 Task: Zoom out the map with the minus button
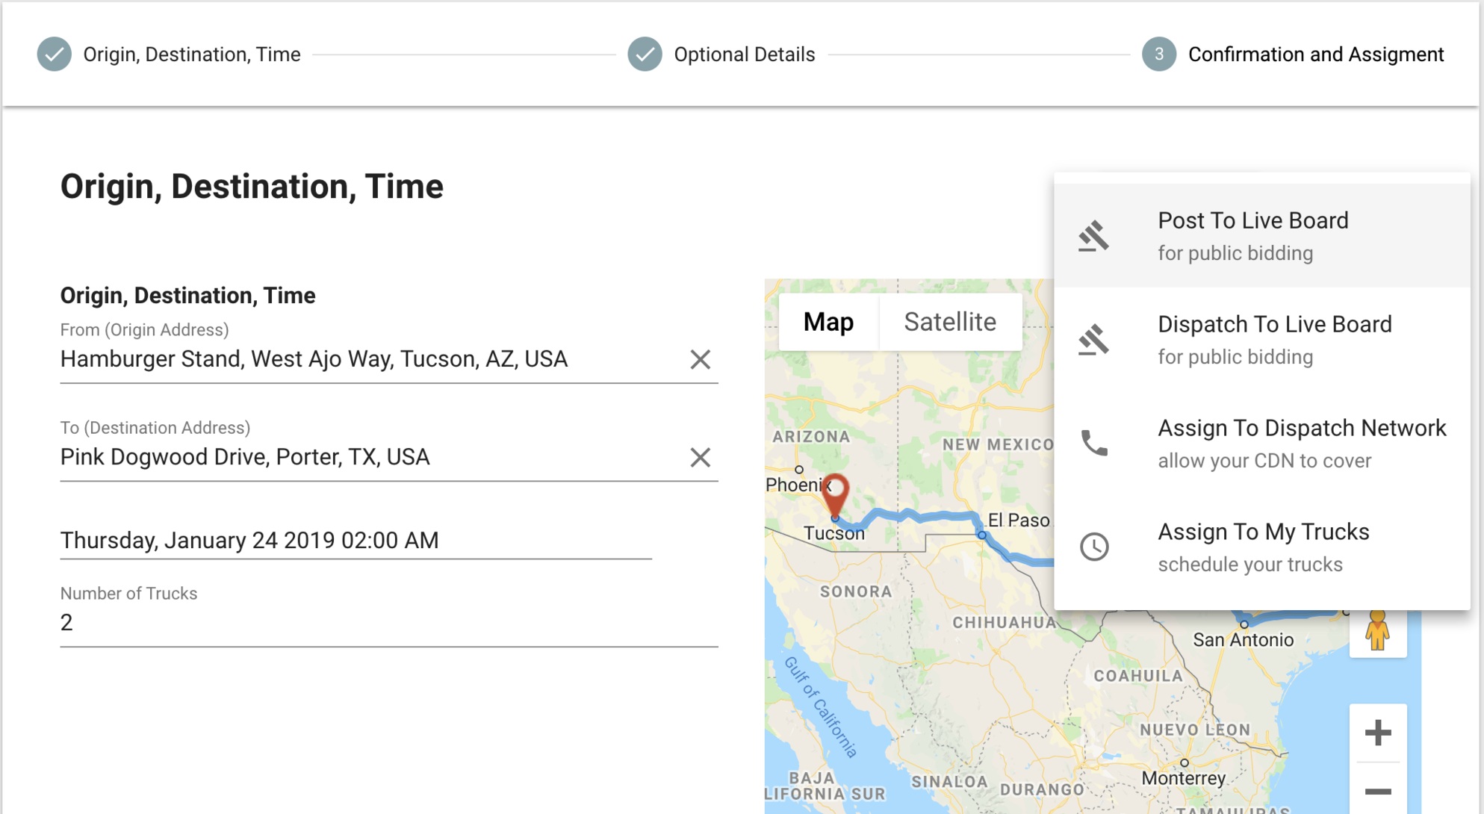[1378, 790]
